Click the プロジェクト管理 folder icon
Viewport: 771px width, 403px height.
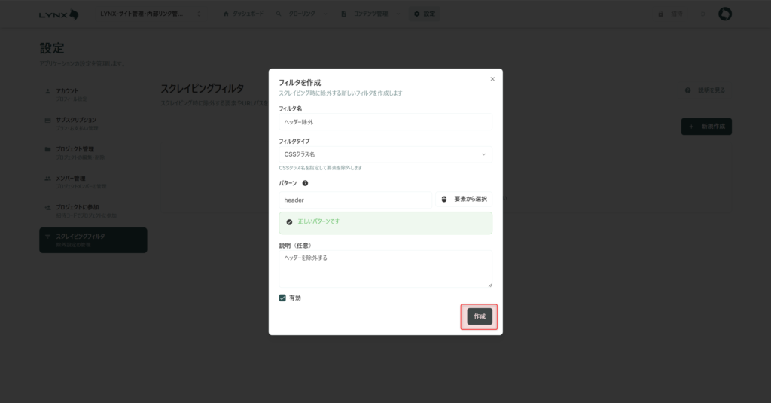(48, 149)
